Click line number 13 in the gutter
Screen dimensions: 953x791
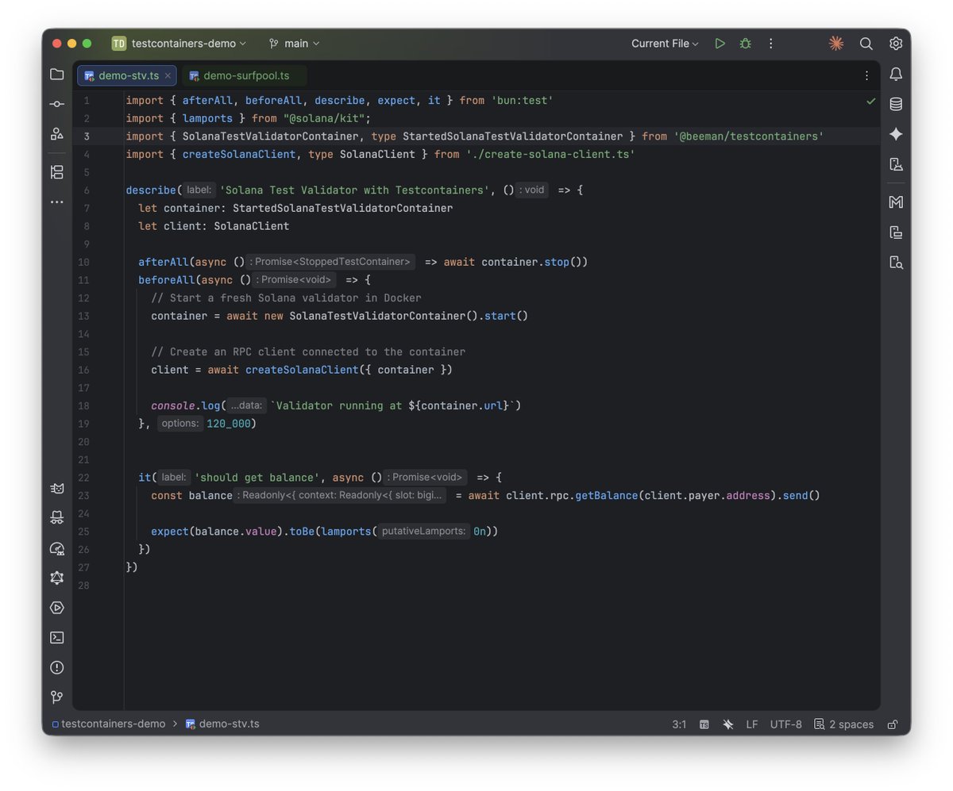(85, 316)
